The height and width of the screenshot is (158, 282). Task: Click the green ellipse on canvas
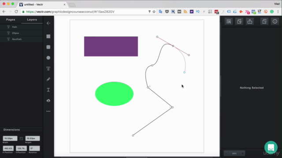pyautogui.click(x=114, y=93)
